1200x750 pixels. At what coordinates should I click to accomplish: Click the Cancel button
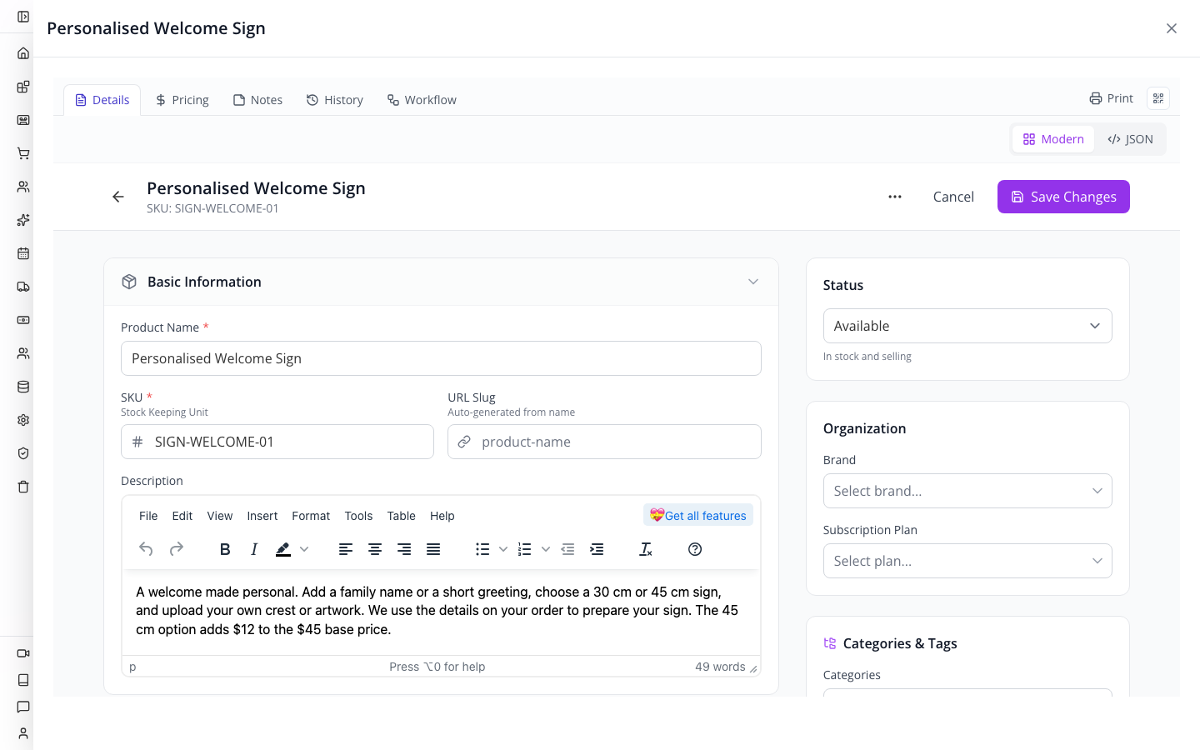pyautogui.click(x=953, y=197)
